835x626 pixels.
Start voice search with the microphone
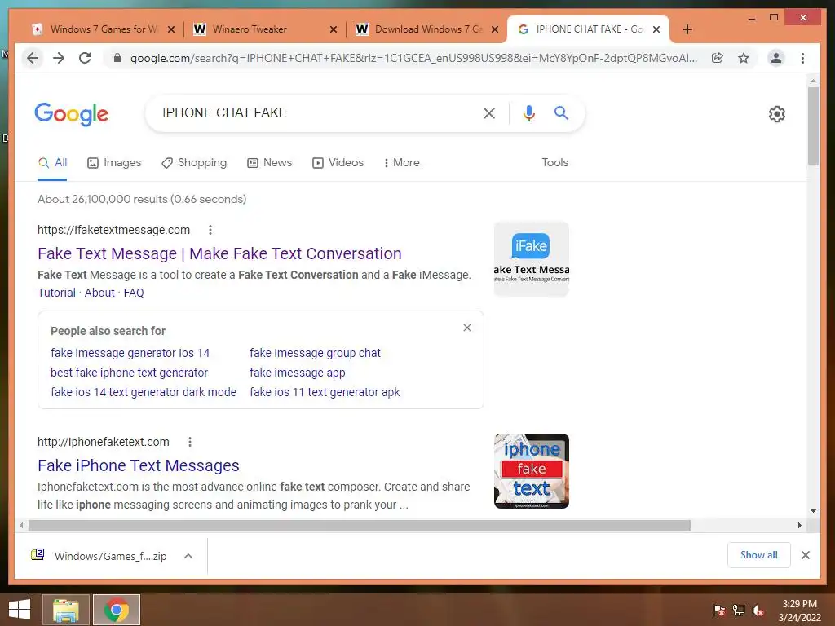528,112
